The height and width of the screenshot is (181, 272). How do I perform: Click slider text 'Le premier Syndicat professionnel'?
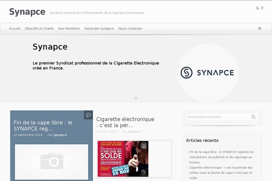pos(96,66)
